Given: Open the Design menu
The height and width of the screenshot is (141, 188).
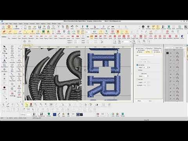Looking at the screenshot, I should click(x=15, y=23).
